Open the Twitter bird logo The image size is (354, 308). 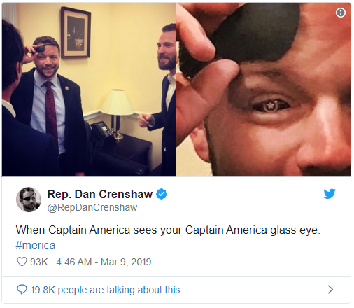[330, 194]
